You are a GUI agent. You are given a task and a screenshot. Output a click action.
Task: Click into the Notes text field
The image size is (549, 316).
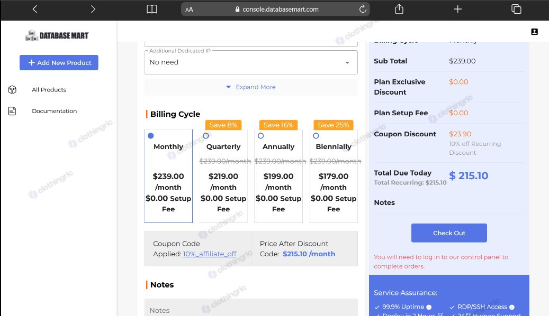(x=251, y=308)
